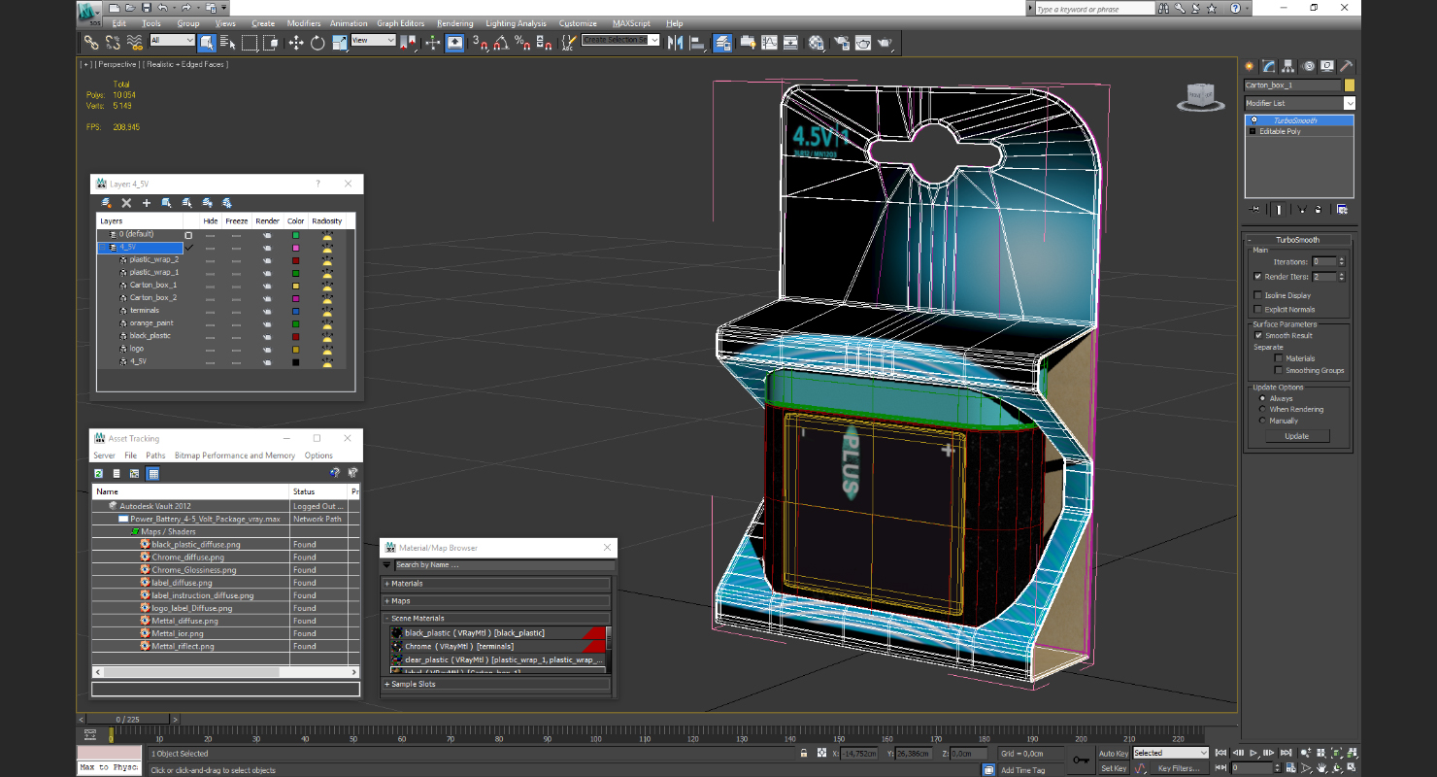
Task: Open Create Selection Set dropdown
Action: (x=620, y=40)
